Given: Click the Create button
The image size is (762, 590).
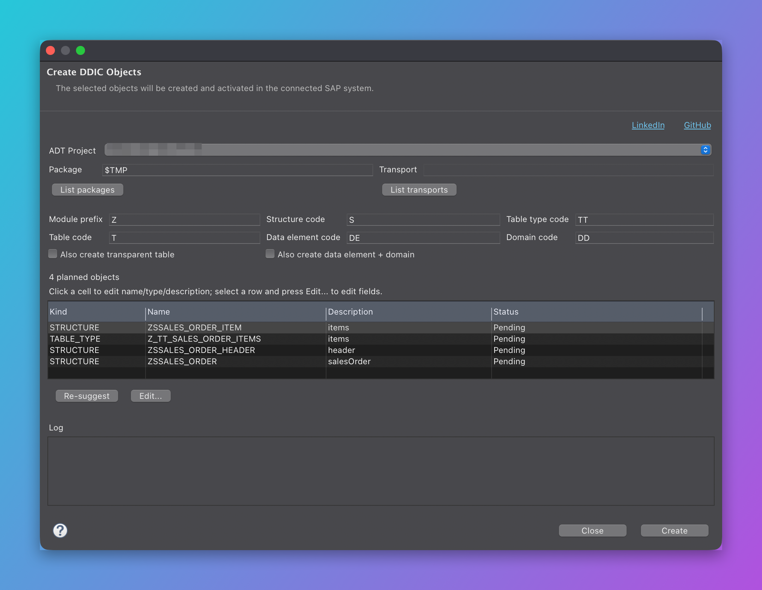Looking at the screenshot, I should (x=674, y=531).
